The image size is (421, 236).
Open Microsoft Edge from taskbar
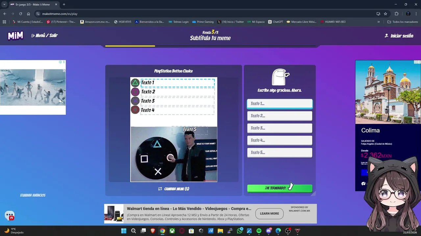[278, 231]
